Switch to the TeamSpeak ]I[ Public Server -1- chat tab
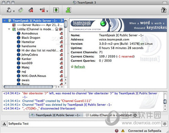This screenshot has height=133, width=169. [x=56, y=115]
